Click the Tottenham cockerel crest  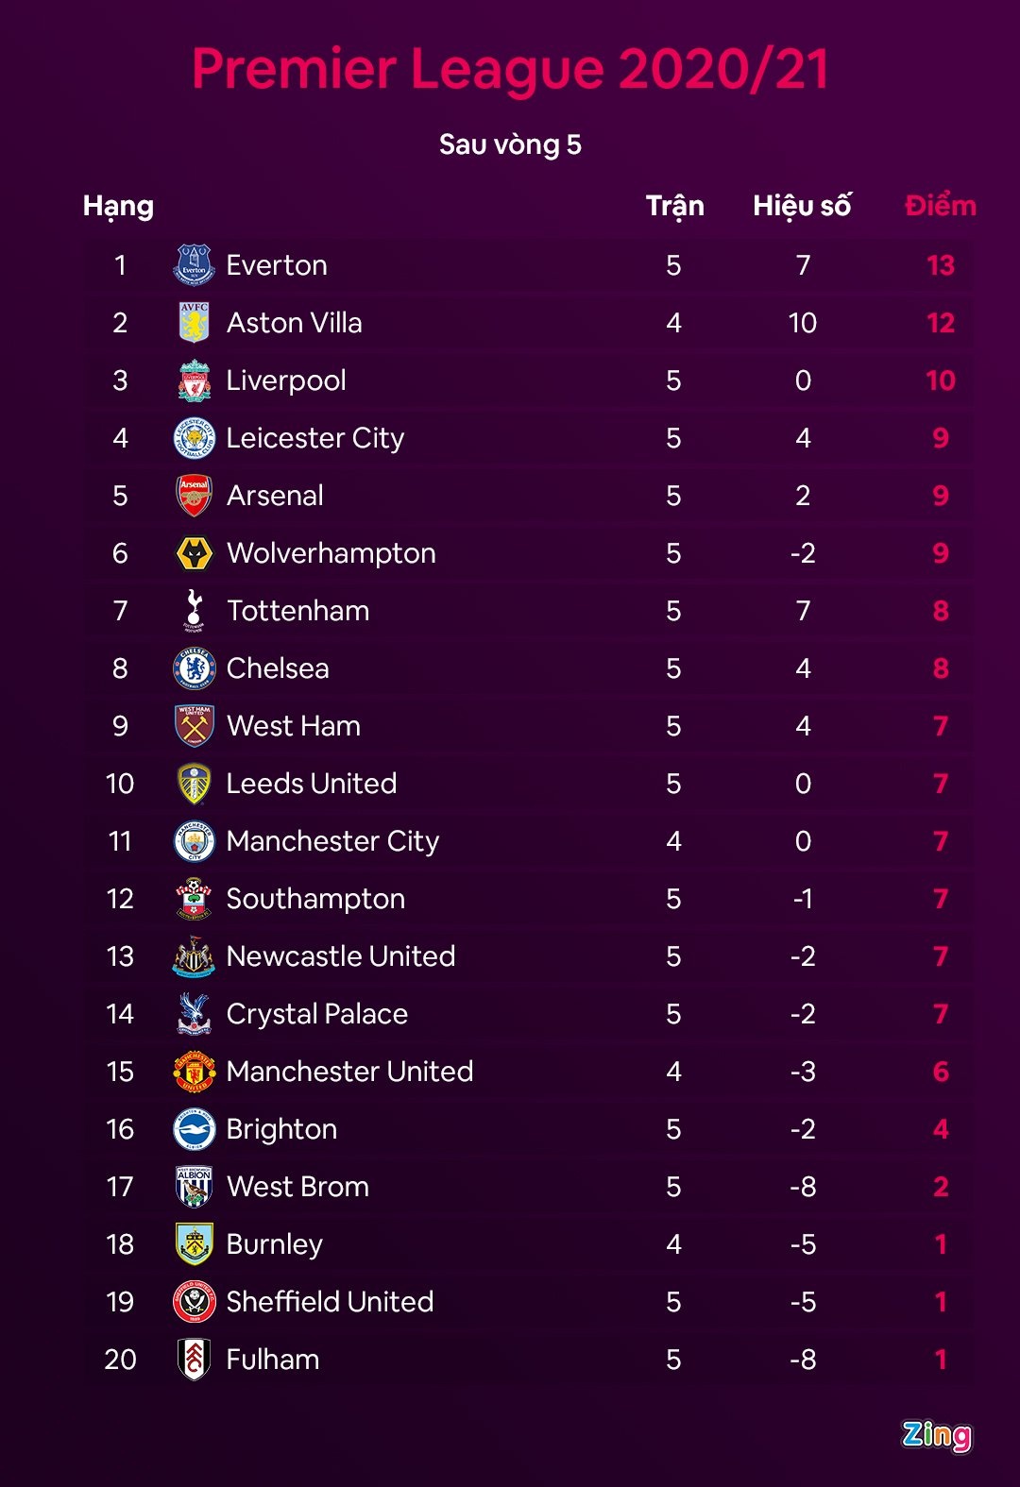coord(195,611)
